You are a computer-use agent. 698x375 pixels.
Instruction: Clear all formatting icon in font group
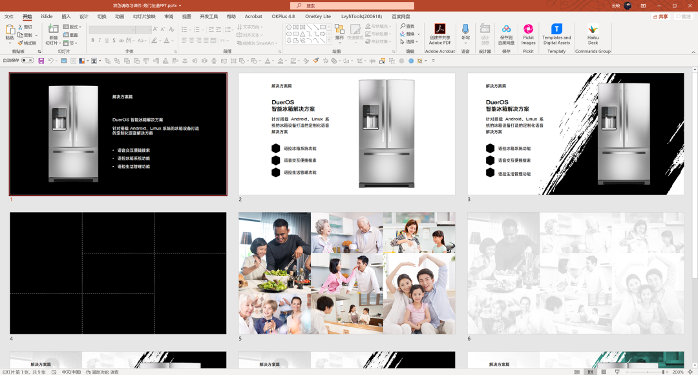click(171, 29)
